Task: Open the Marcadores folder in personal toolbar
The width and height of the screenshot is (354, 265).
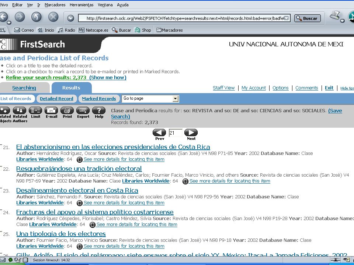Action: point(169,30)
